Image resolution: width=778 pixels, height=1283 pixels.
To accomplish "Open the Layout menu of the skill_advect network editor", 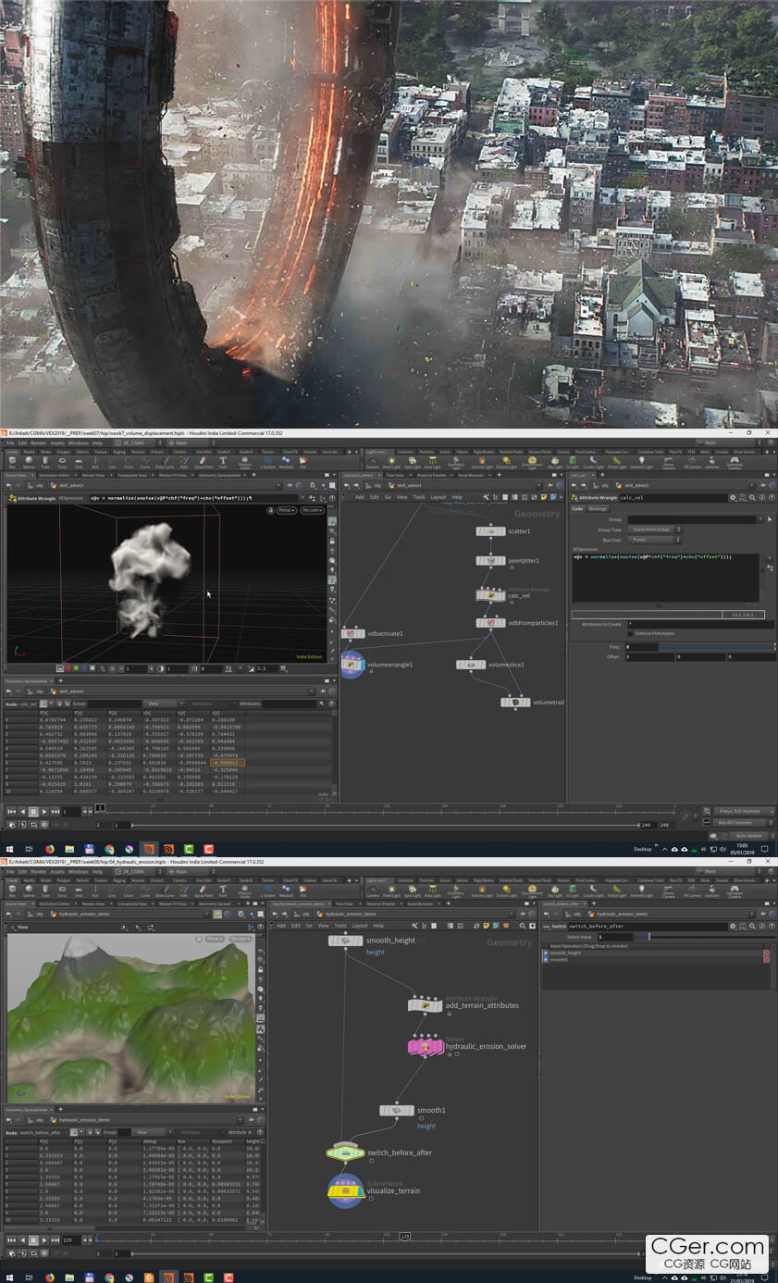I will coord(438,497).
